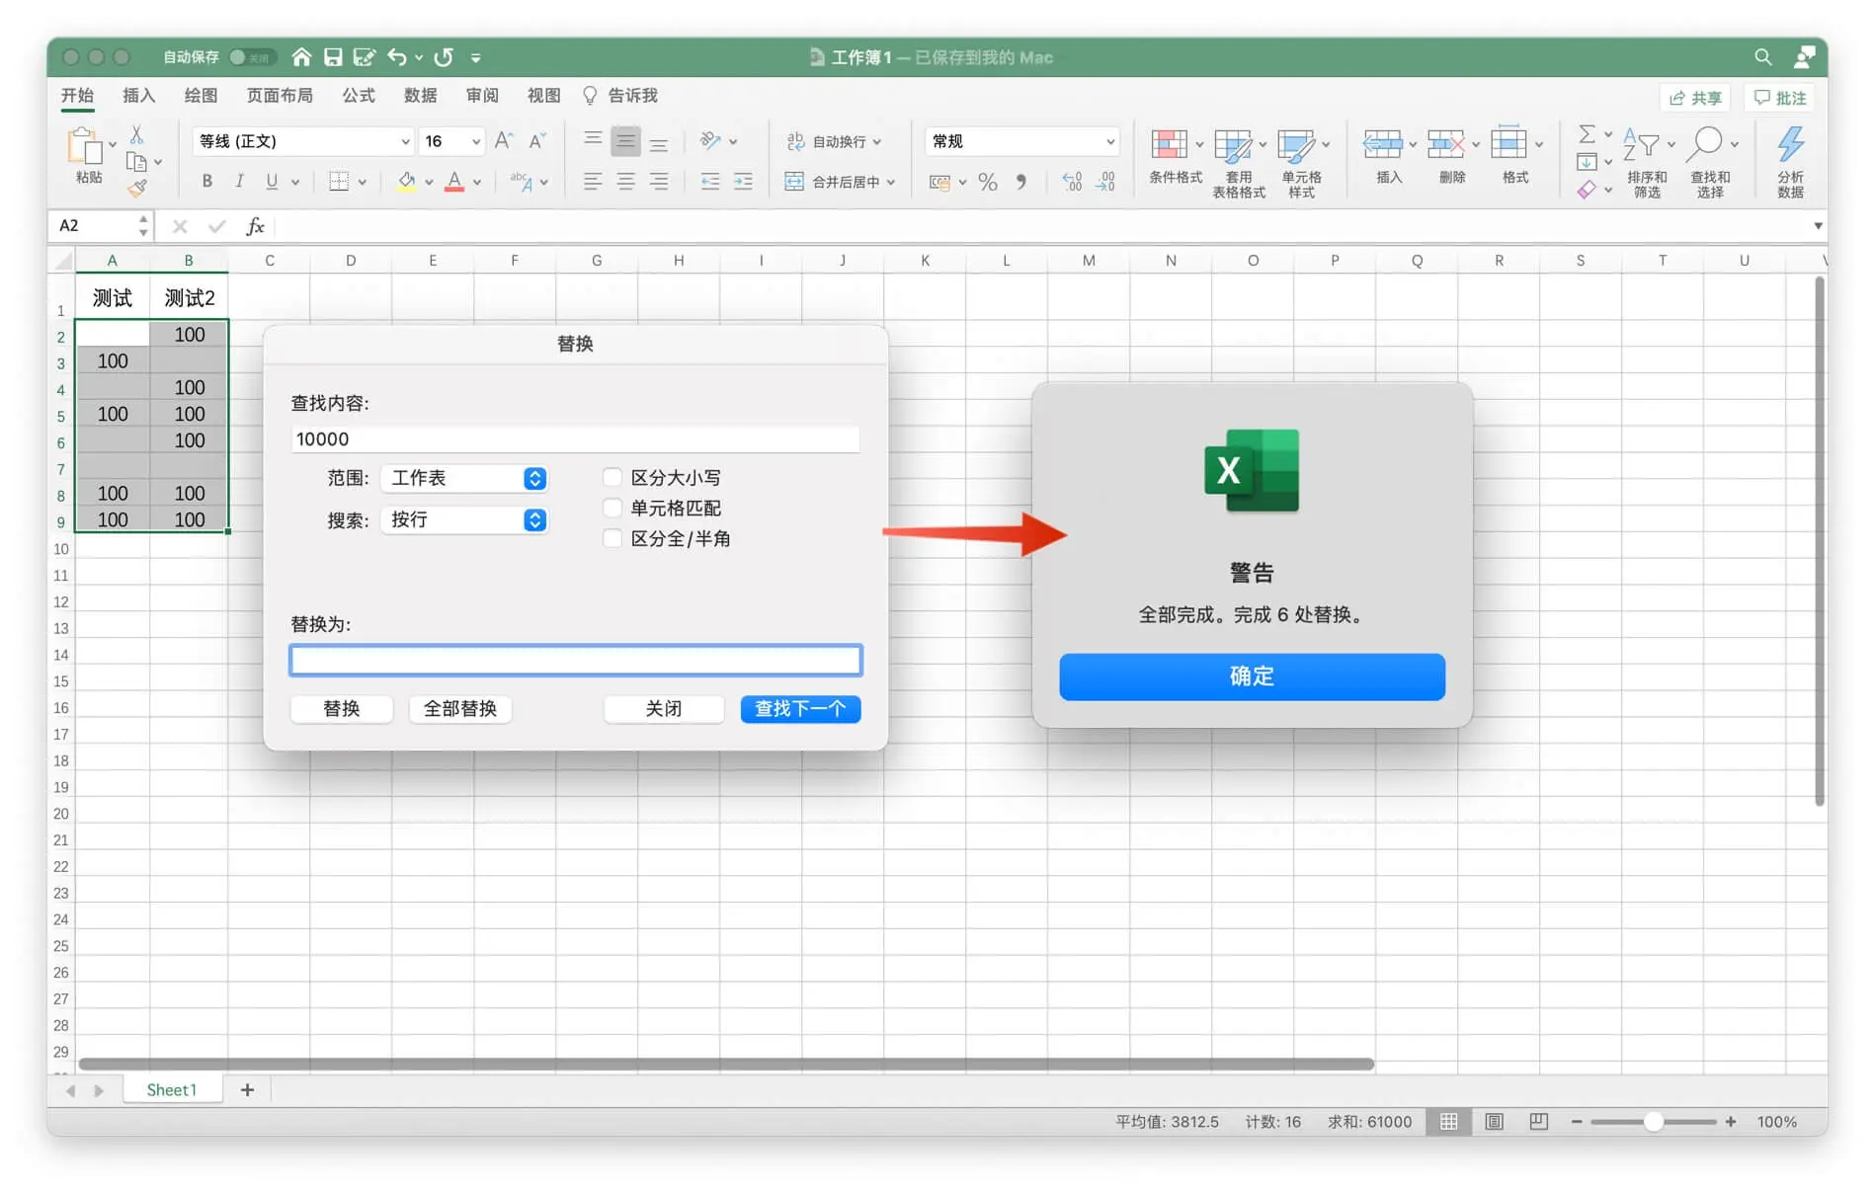The width and height of the screenshot is (1875, 1193).
Task: Click the Comma Style icon
Action: coord(1020,182)
